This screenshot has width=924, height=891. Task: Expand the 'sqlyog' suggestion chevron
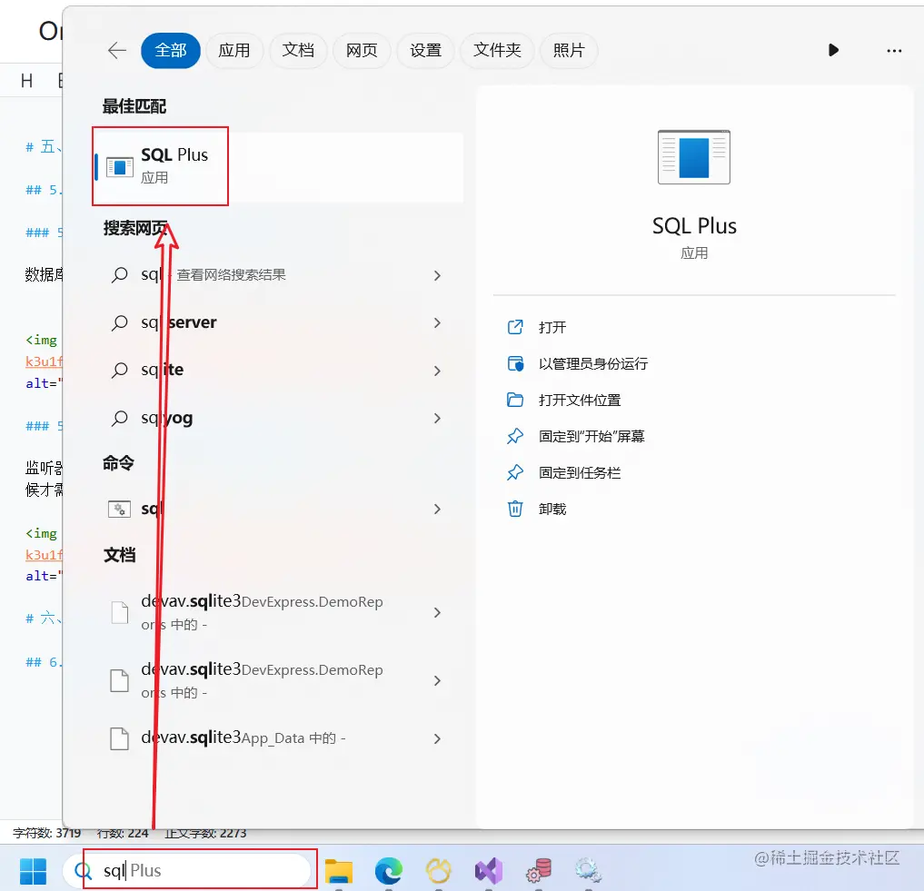437,419
